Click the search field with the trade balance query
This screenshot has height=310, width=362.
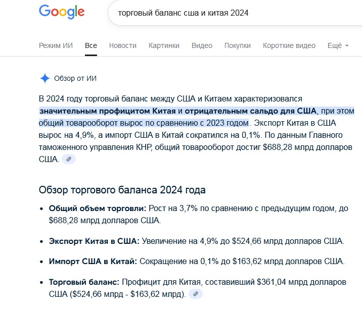point(235,13)
